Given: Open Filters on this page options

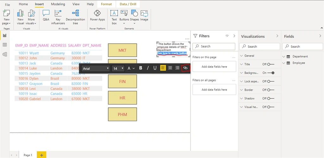Looking at the screenshot, I should click(234, 58).
